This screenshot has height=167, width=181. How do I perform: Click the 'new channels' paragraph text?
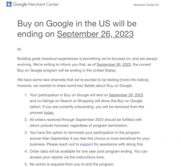pos(83,83)
